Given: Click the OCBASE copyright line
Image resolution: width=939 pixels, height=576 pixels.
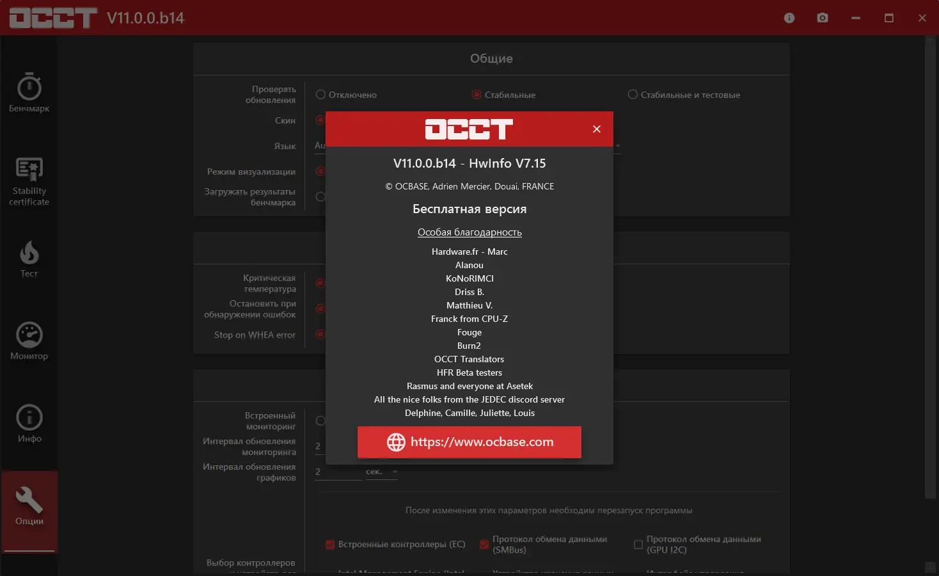Looking at the screenshot, I should click(469, 186).
